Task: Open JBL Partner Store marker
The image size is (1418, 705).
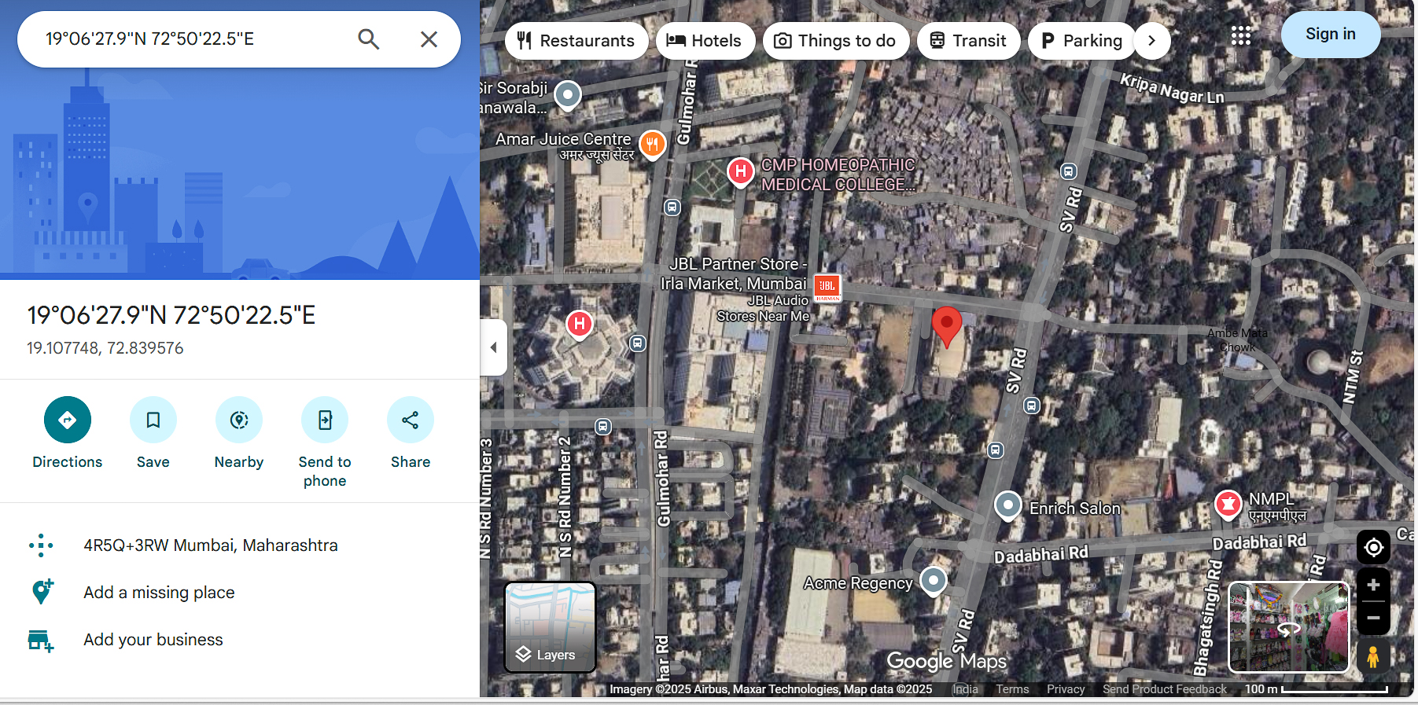Action: pyautogui.click(x=827, y=287)
